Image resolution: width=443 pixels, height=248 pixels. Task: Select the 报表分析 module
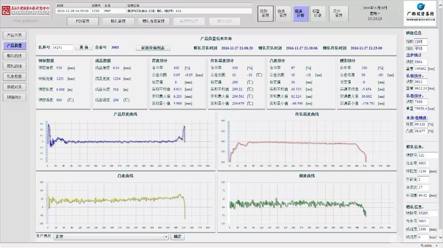point(300,13)
